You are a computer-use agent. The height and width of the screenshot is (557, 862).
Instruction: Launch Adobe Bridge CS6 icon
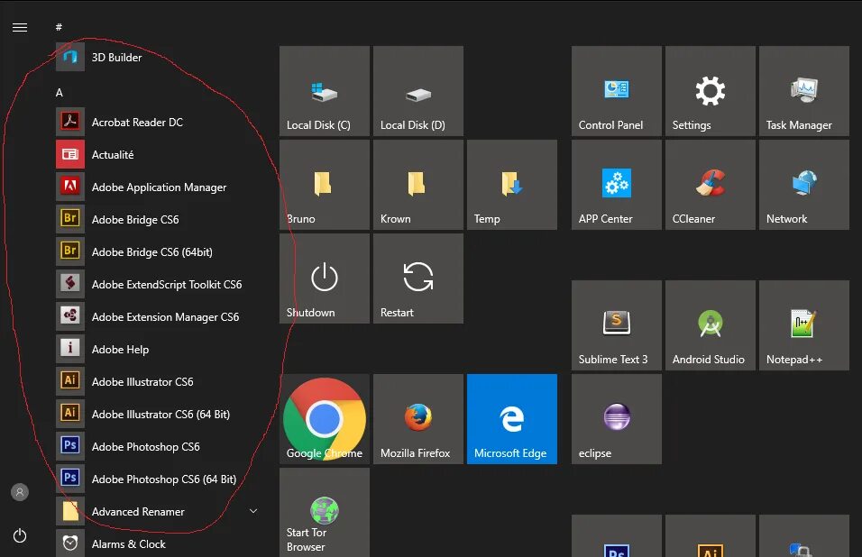(x=70, y=219)
